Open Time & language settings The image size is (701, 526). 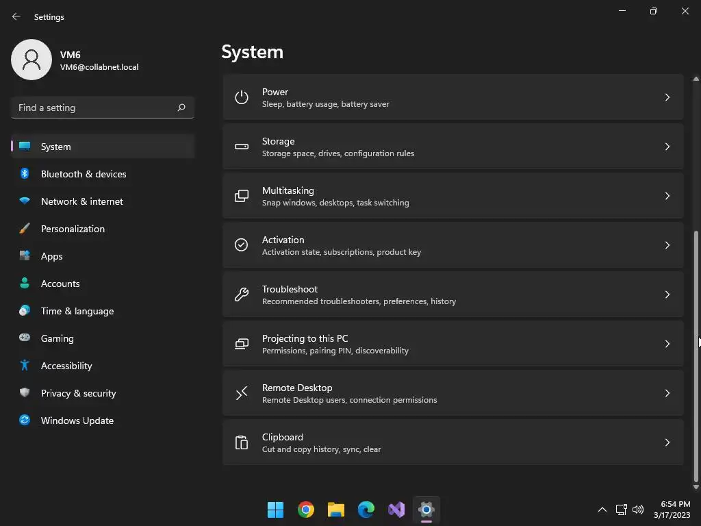103,311
